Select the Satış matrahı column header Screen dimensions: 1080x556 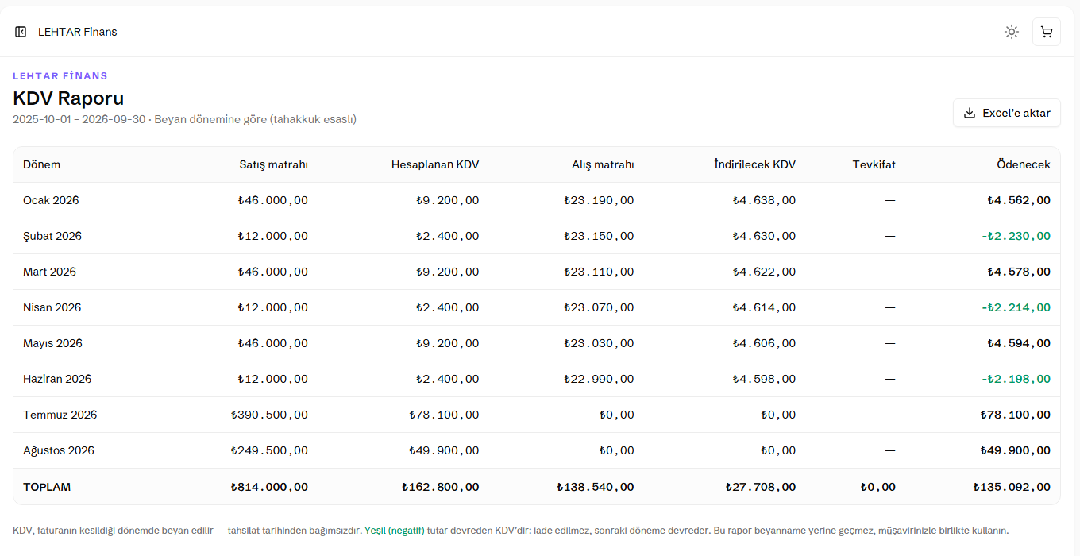(274, 164)
